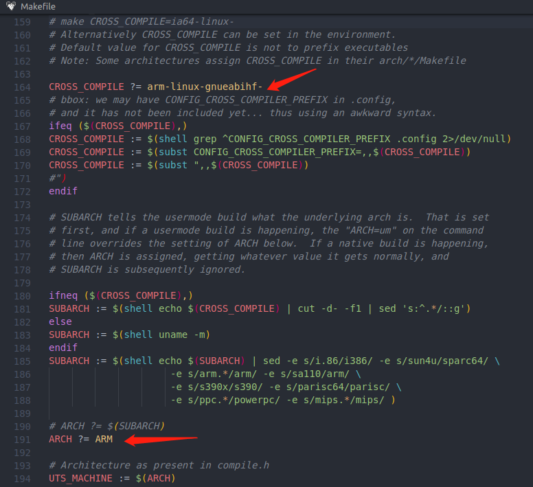Click comment 'and it has not been included yet'

tap(242, 113)
